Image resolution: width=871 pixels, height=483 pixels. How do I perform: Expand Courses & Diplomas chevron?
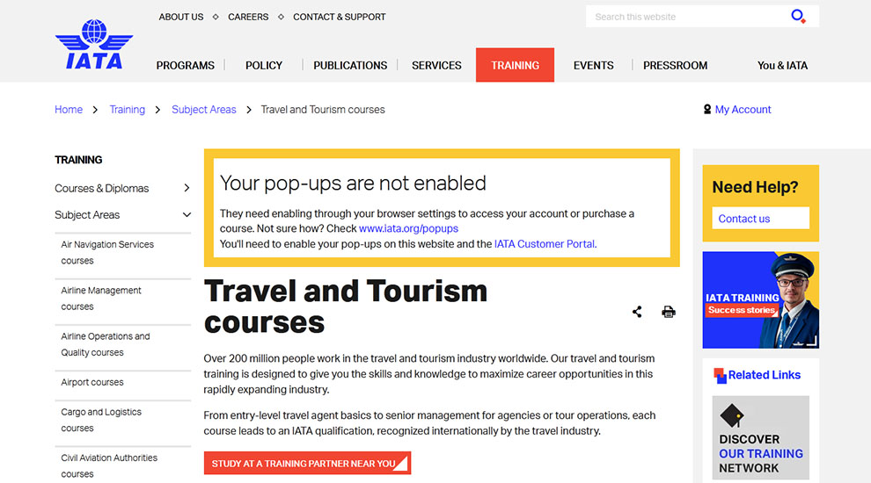click(x=187, y=188)
